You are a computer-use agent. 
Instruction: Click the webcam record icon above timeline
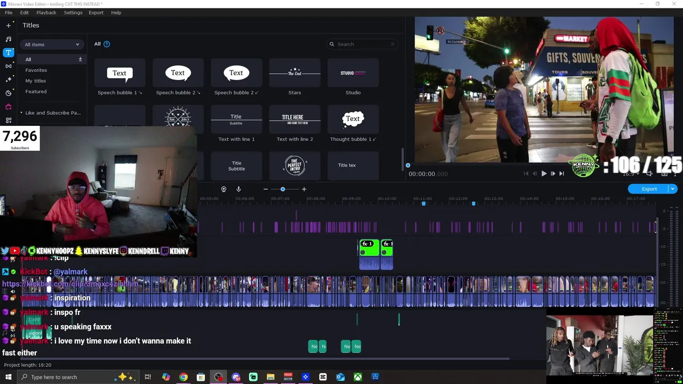224,189
